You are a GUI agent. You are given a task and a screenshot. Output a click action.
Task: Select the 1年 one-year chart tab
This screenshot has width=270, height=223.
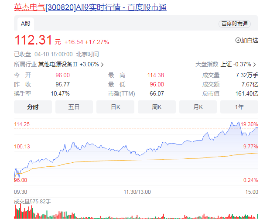tap(239, 107)
